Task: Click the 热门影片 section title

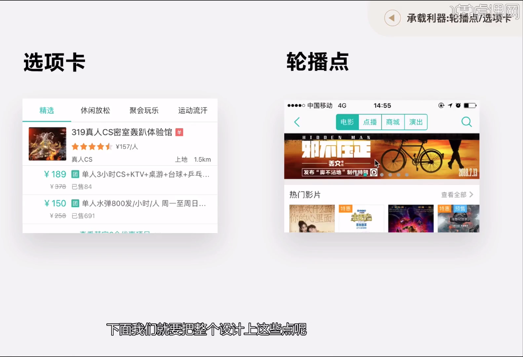Action: (x=305, y=194)
